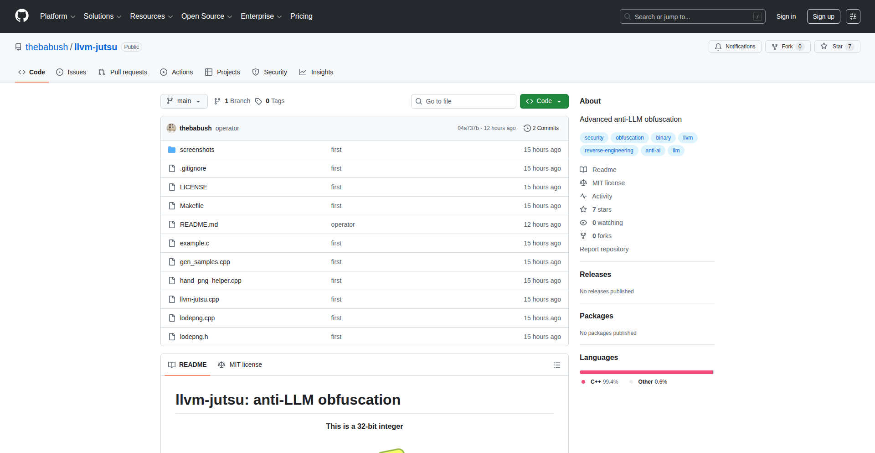
Task: Click the GitHub logo icon
Action: [21, 16]
